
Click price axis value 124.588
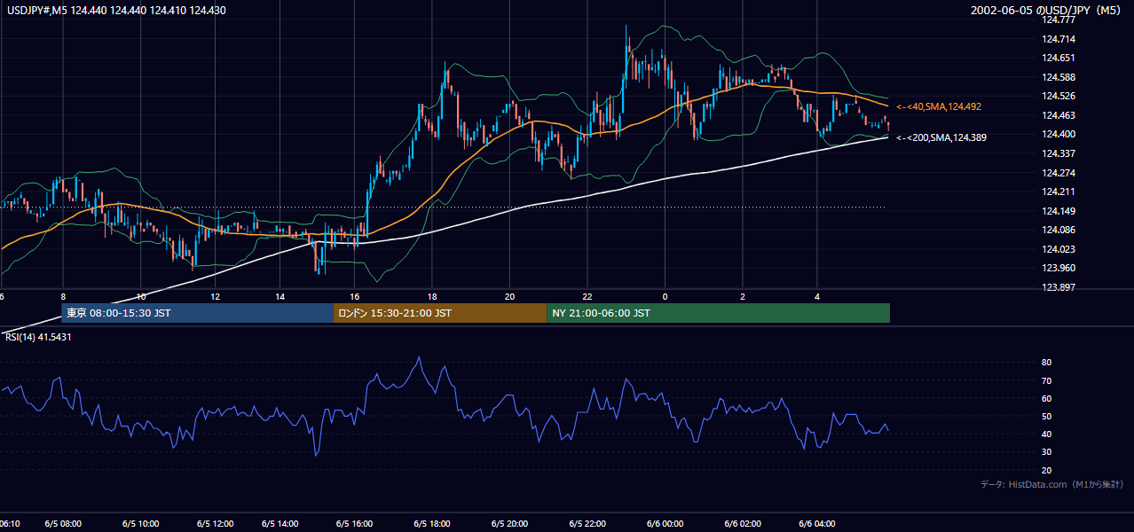(1059, 77)
